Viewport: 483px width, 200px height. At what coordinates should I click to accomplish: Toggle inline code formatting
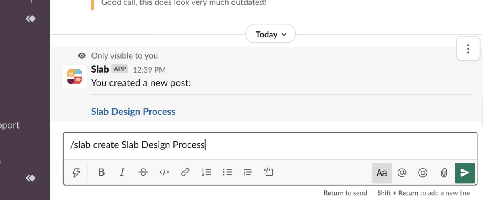(164, 172)
